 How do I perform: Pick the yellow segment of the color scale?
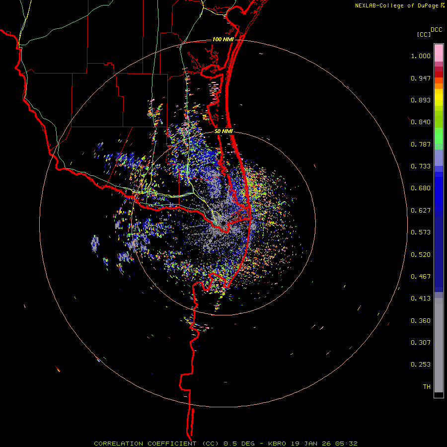[x=439, y=97]
